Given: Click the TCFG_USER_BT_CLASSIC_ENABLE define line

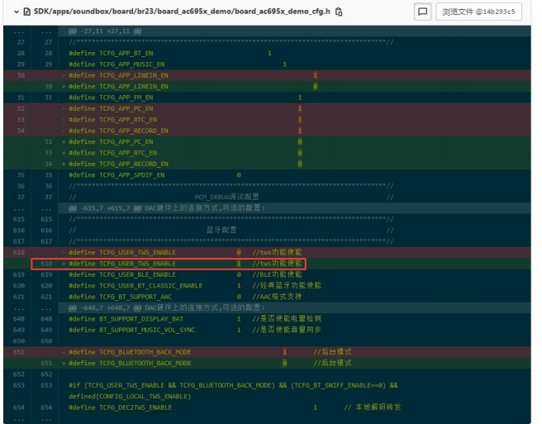Looking at the screenshot, I should tap(294, 286).
